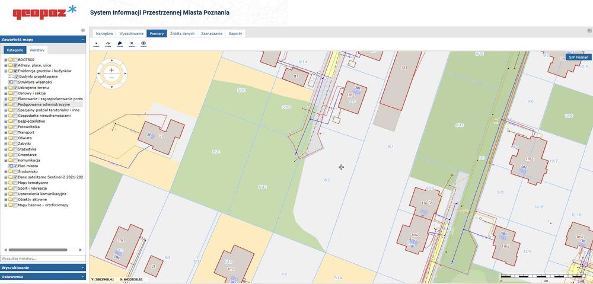Expand the Oświata node

[x=6, y=138]
